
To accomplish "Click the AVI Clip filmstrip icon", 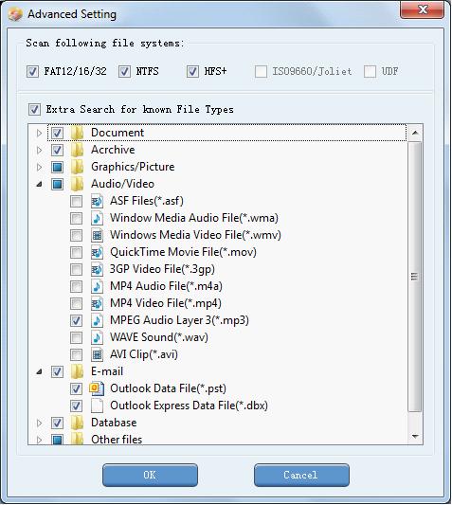I will 97,355.
